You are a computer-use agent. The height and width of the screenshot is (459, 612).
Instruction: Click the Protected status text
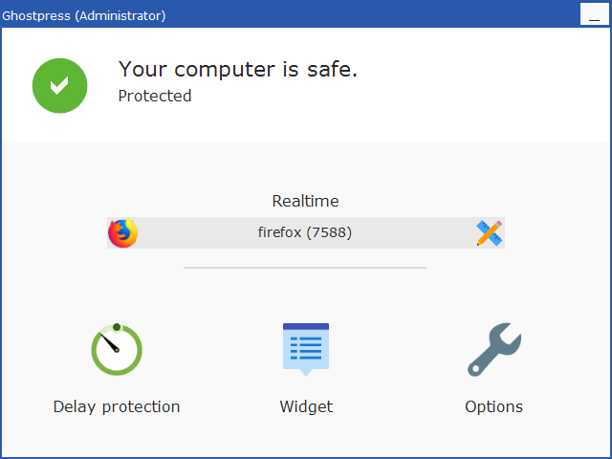(x=155, y=96)
